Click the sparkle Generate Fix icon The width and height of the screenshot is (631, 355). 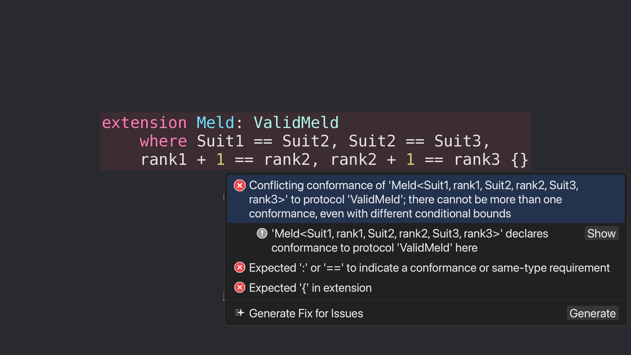[240, 313]
